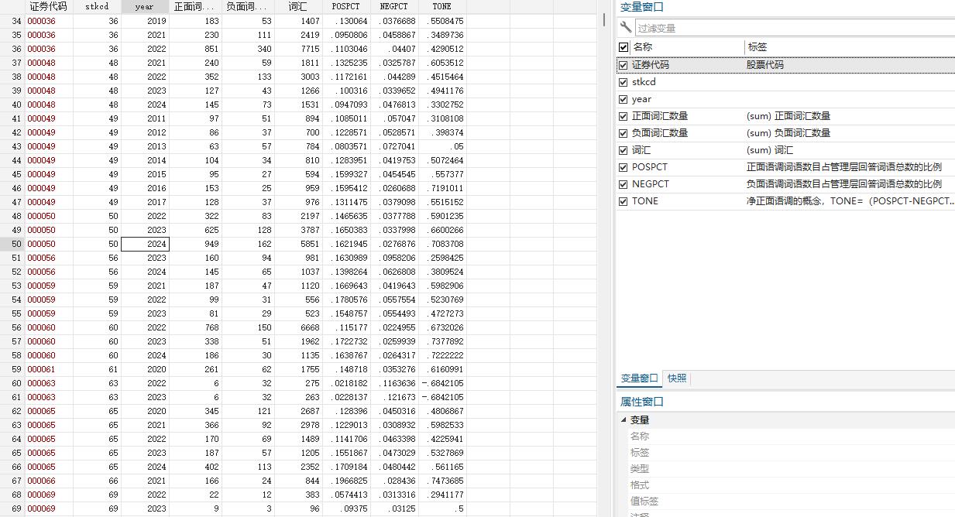955x517 pixels.
Task: Click the POSPCT label starting 正面语调词语数目
Action: [x=844, y=167]
